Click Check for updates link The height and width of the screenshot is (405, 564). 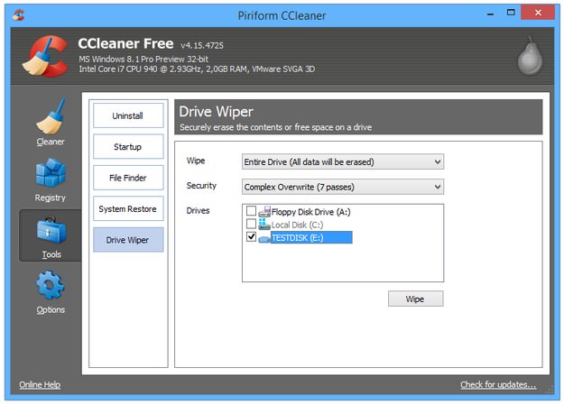498,384
